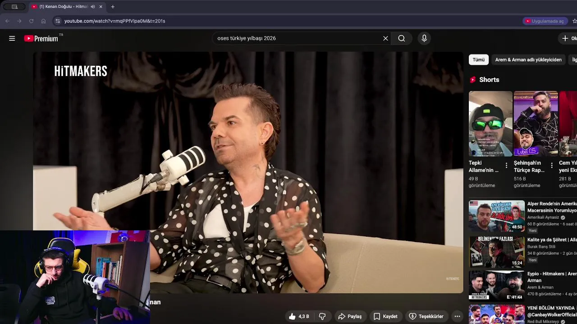Viewport: 577px width, 324px height.
Task: Clear the search box with X
Action: 385,38
